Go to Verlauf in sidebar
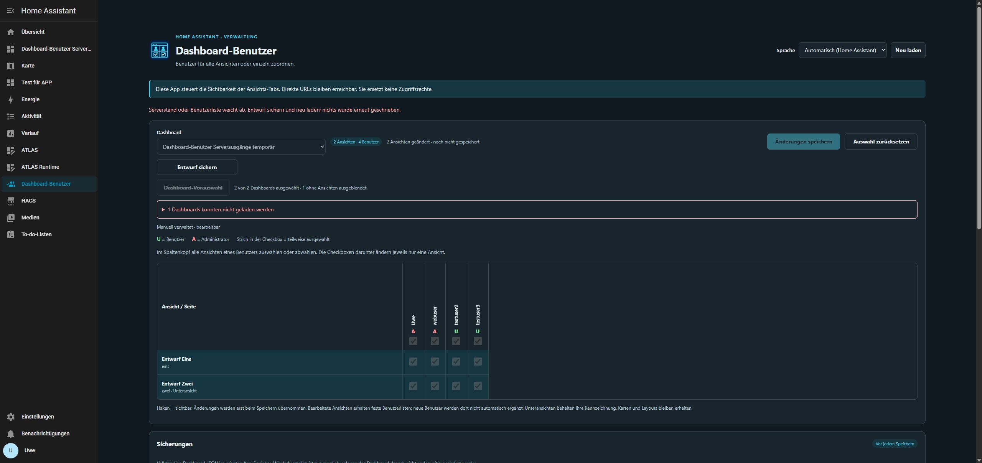This screenshot has height=463, width=982. 49,133
